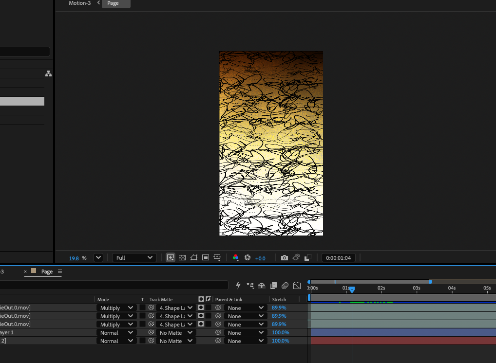Screen dimensions: 496x363
Task: Toggle motion blur for the composition
Action: (x=285, y=286)
